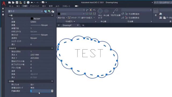The width and height of the screenshot is (172, 97).
Task: Click the 中心マーク center mark tool
Action: coord(100,14)
